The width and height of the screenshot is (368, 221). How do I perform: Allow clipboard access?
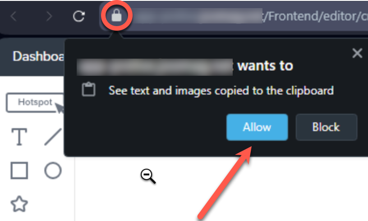point(257,127)
